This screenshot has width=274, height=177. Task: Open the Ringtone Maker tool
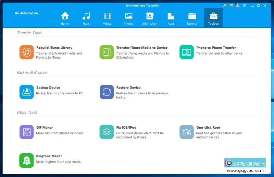[x=26, y=160]
